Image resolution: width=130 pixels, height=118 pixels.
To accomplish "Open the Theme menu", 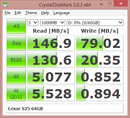I will tap(31, 13).
